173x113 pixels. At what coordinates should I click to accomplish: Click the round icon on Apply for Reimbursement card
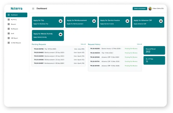(x=94, y=21)
